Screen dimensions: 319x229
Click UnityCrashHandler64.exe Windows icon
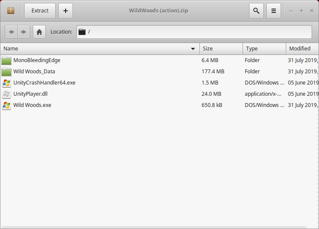pyautogui.click(x=6, y=83)
